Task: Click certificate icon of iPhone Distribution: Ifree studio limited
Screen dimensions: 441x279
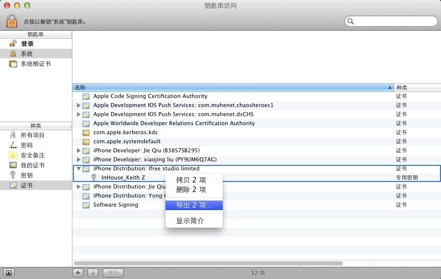Action: tap(86, 169)
